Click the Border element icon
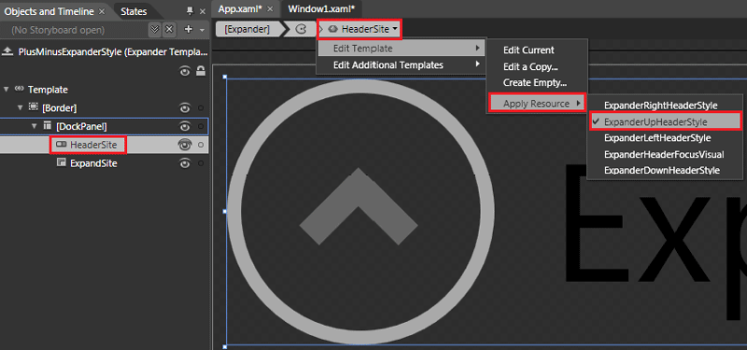 pos(34,107)
